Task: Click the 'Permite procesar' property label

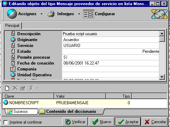Action: (34, 57)
